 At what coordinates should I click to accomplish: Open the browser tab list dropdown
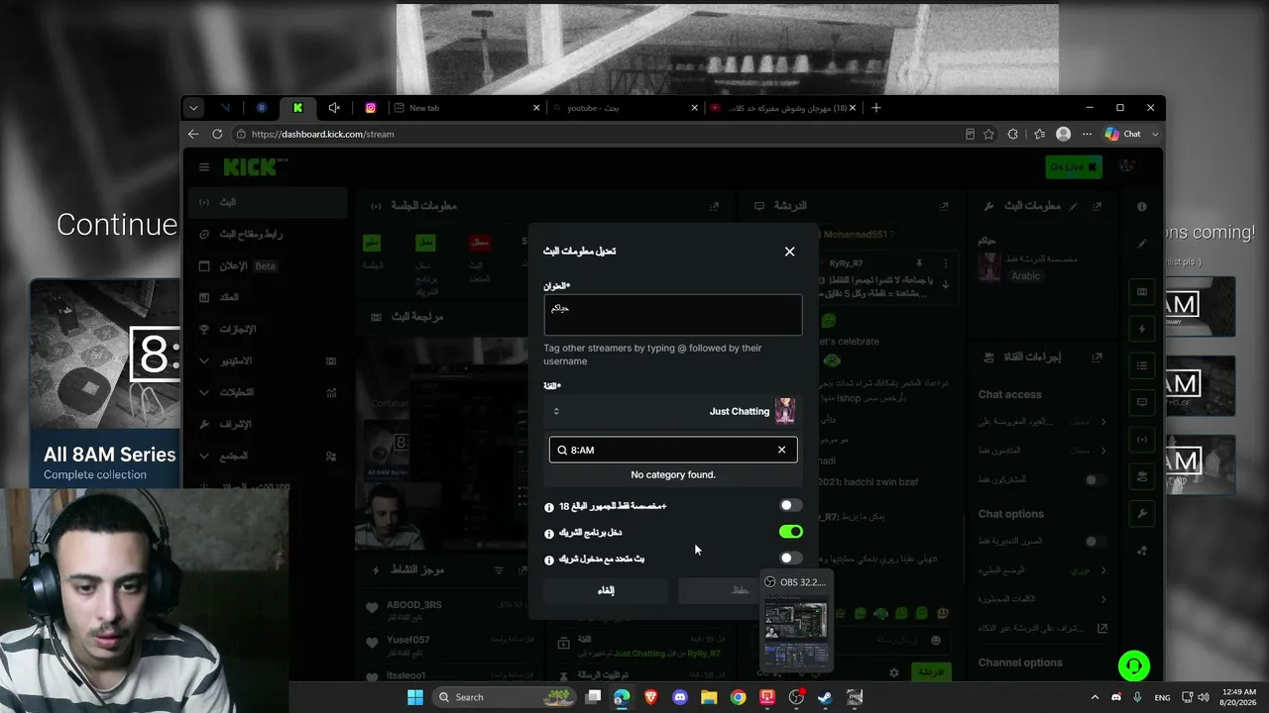click(194, 108)
